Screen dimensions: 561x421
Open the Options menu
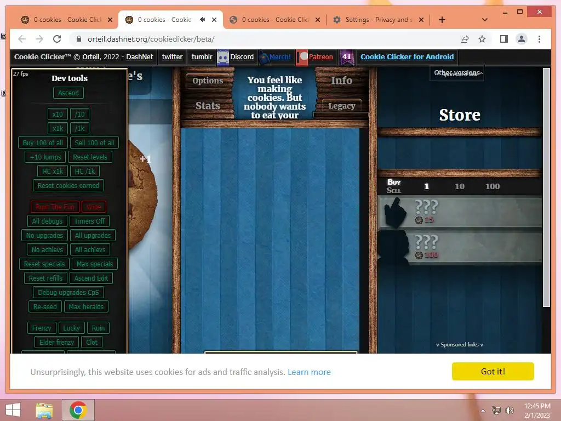click(208, 81)
